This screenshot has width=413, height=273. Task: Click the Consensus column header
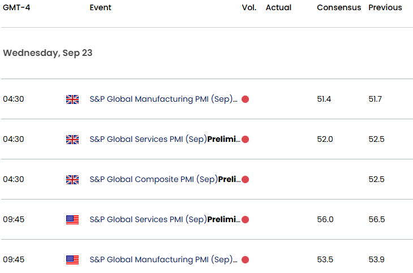click(339, 7)
